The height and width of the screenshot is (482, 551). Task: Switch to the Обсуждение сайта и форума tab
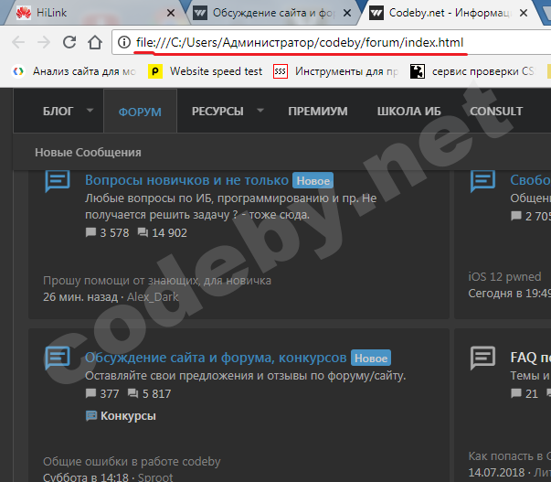click(x=273, y=13)
